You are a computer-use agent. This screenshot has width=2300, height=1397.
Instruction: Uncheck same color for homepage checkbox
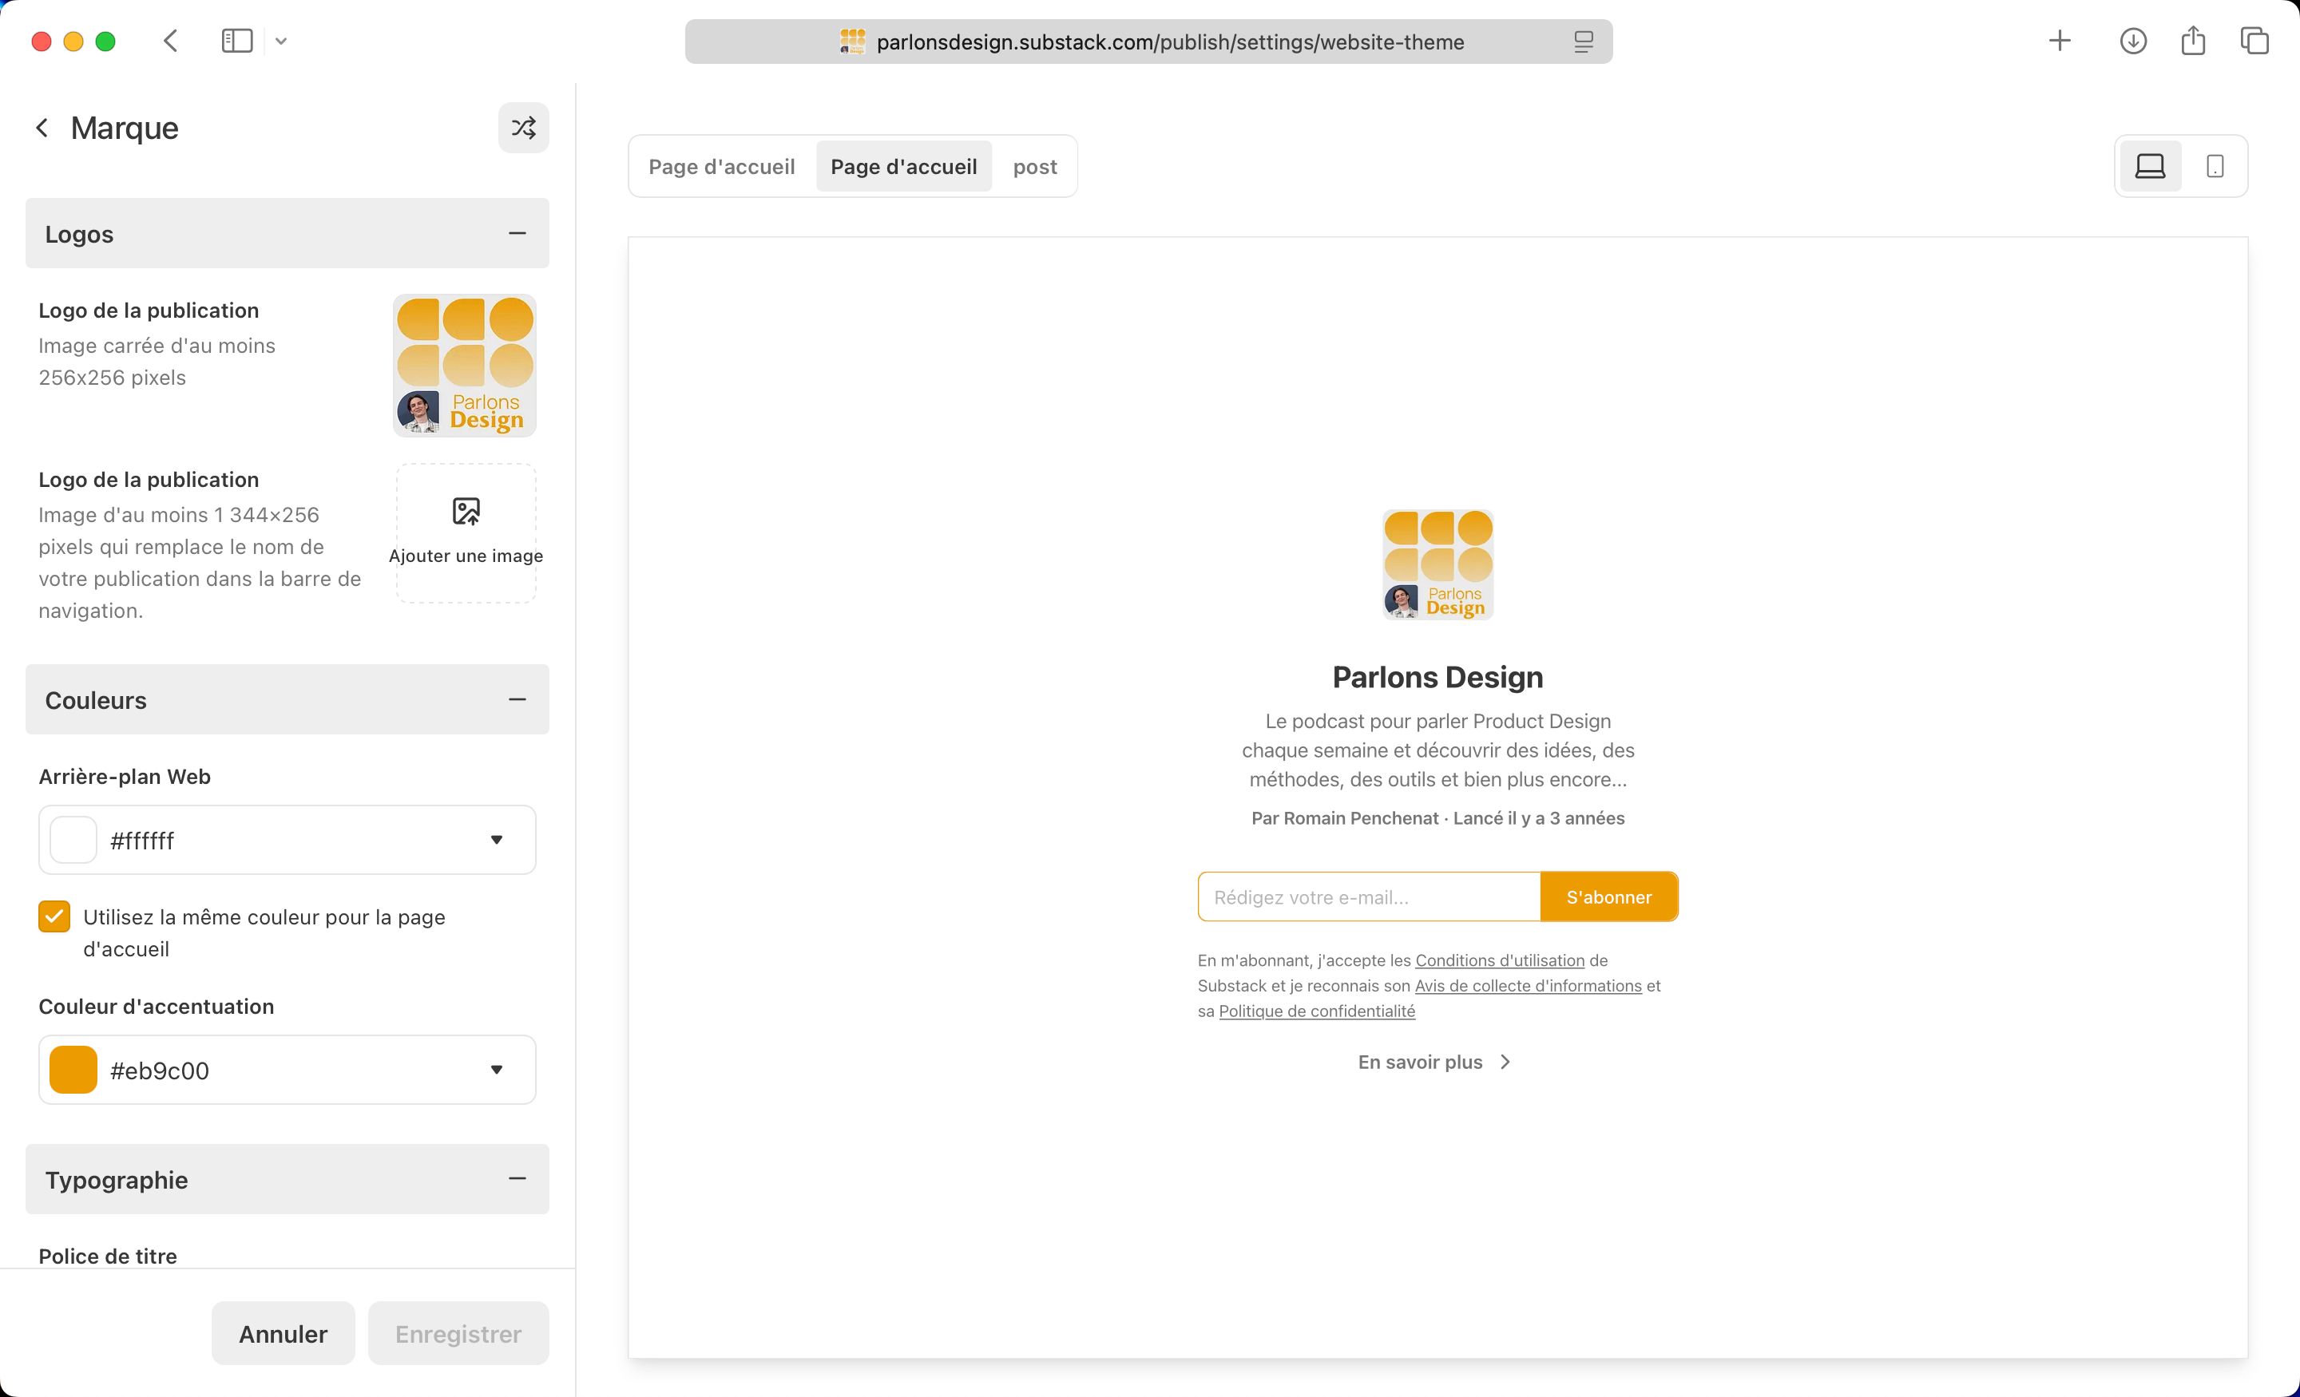pos(54,916)
